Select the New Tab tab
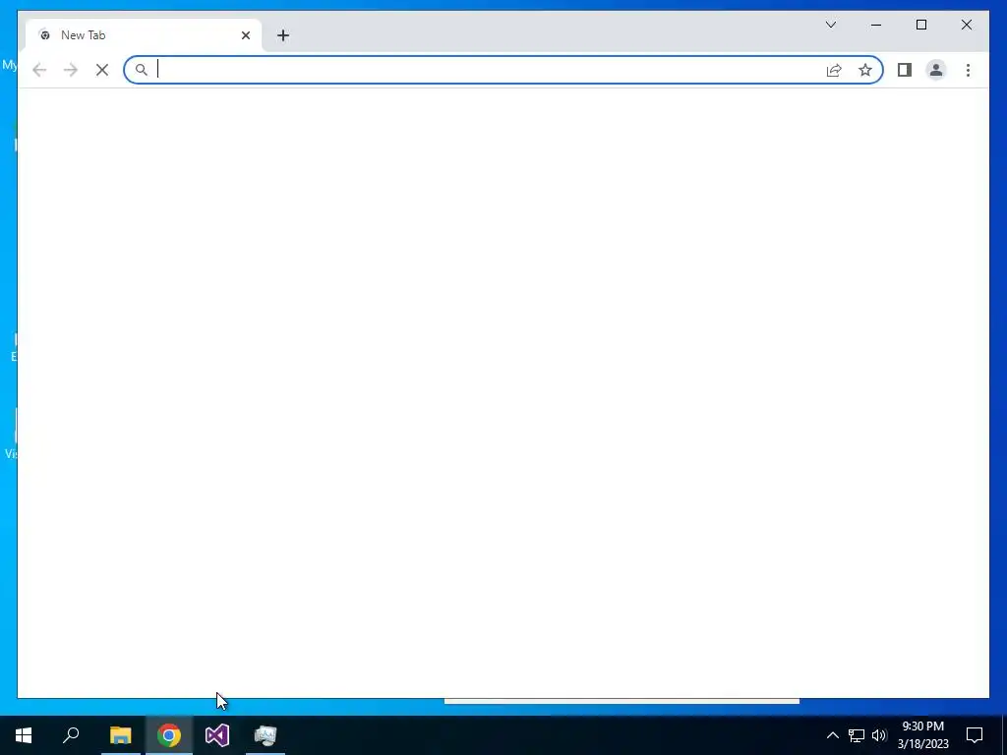The height and width of the screenshot is (755, 1007). tap(143, 35)
